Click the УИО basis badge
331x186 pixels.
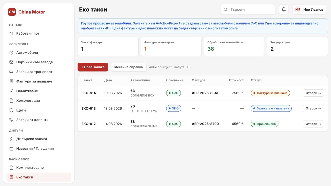(174, 109)
